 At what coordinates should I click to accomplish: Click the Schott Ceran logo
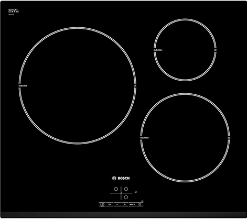click(x=14, y=11)
